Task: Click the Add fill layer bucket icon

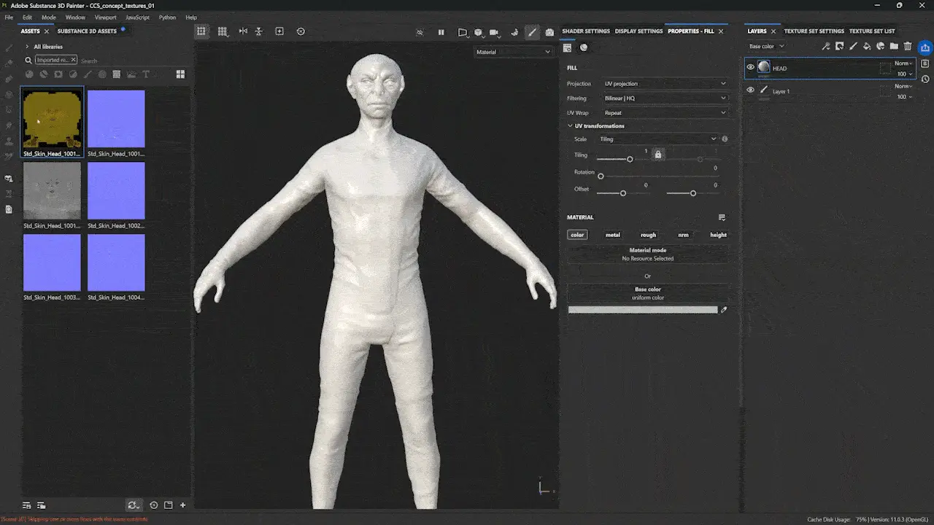Action: (867, 46)
